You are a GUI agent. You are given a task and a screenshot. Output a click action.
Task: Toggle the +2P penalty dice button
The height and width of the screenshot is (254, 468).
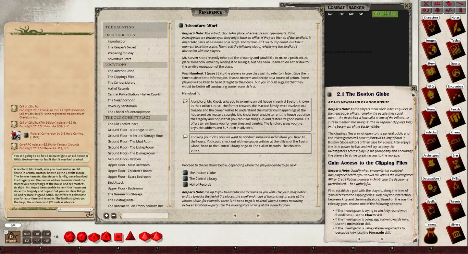tap(46, 240)
